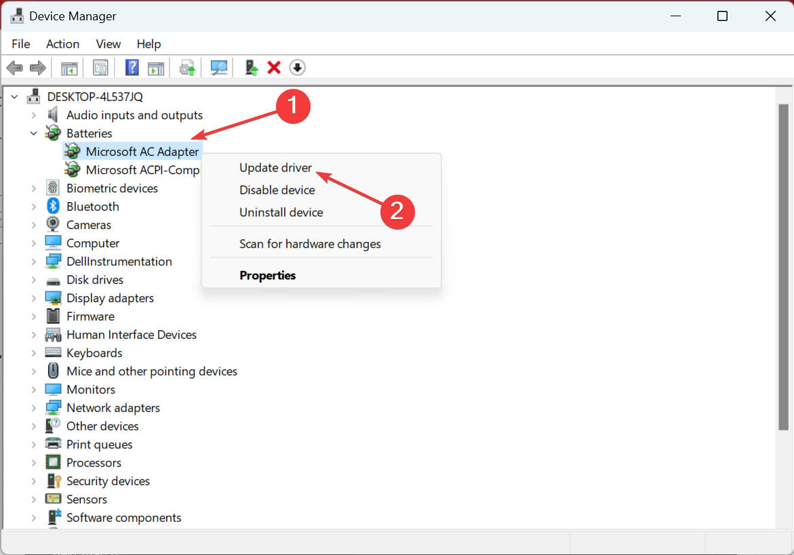Select the Software components label
The width and height of the screenshot is (794, 555).
click(123, 518)
